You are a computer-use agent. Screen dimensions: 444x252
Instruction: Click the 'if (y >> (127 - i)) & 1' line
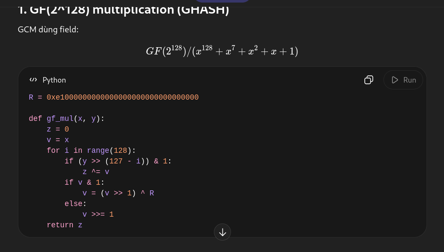coord(118,161)
